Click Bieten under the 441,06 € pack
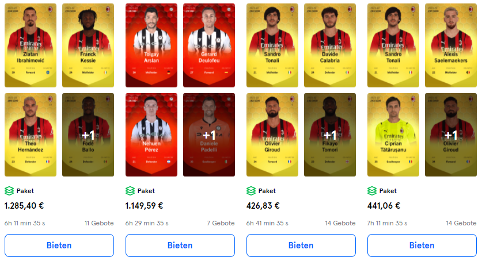 pyautogui.click(x=422, y=245)
